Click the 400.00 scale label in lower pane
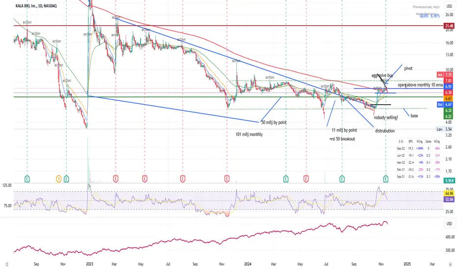Screen dimensions: 457x269 tap(450, 237)
